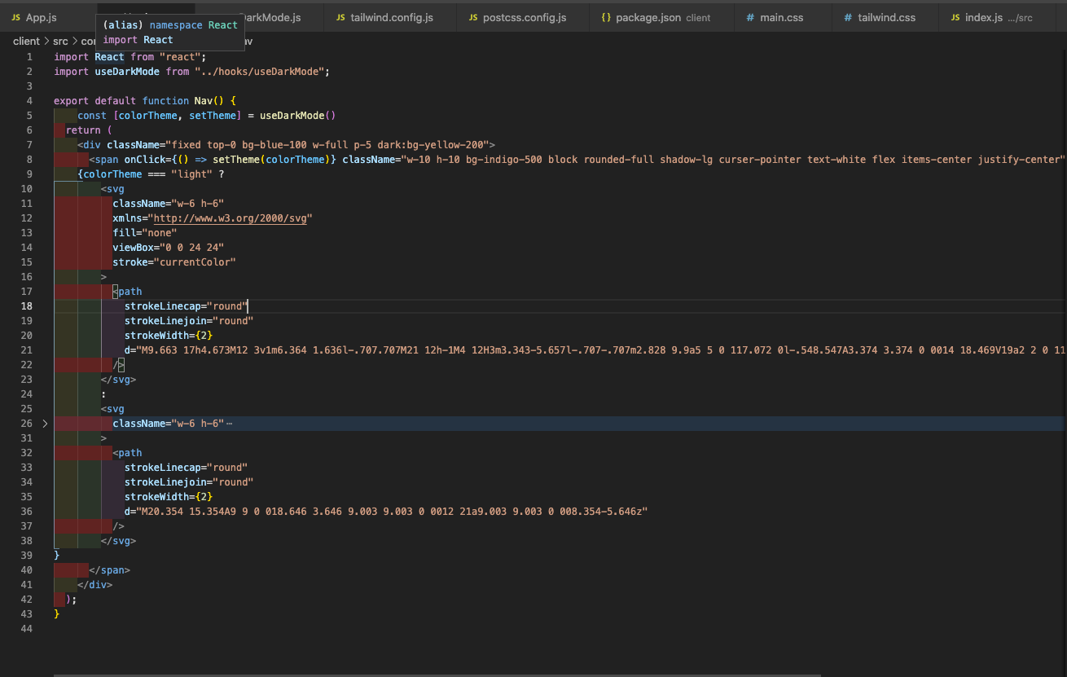The height and width of the screenshot is (677, 1067).
Task: Select the index.js .../src tab label
Action: point(999,17)
